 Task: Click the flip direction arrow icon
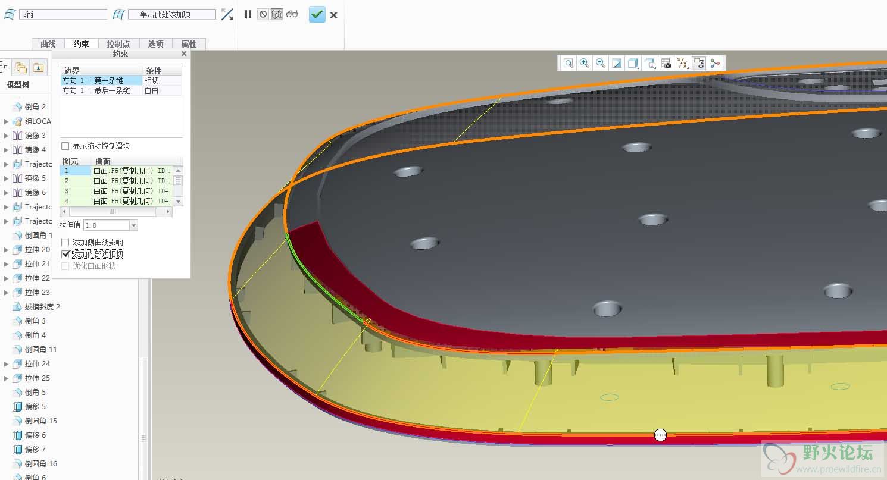227,14
